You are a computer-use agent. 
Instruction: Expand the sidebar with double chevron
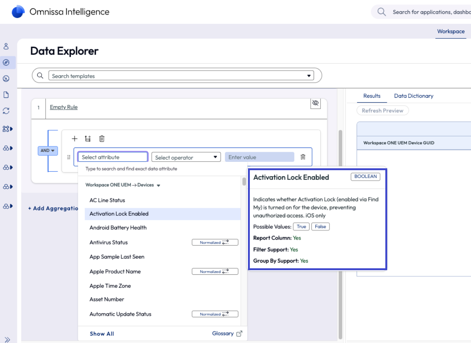pyautogui.click(x=7, y=339)
